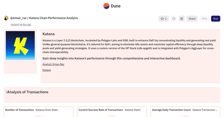Open the GitHub icon button
224x117 pixels.
click(174, 19)
